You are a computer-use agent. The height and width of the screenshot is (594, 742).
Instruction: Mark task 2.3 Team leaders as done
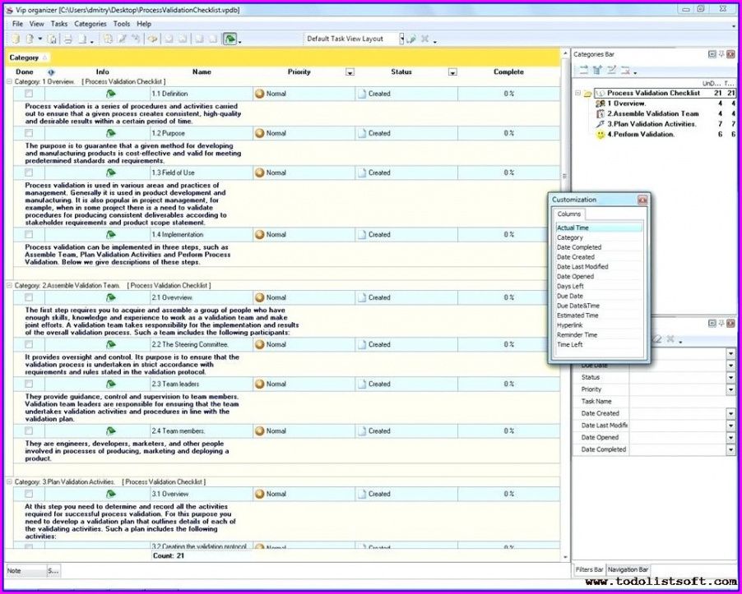29,384
